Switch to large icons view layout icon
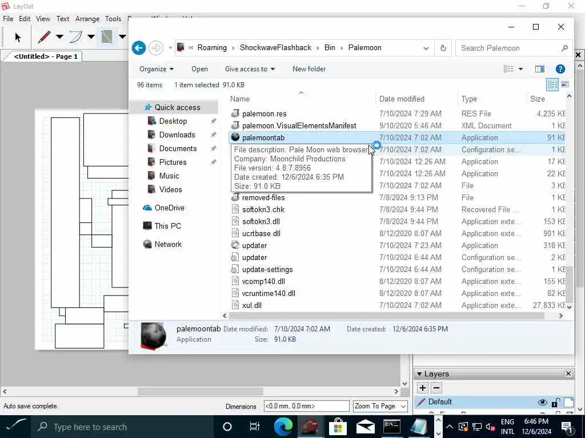585x438 pixels. 565,84
